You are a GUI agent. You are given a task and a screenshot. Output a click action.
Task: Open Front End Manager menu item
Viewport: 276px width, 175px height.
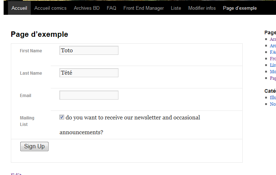(143, 8)
